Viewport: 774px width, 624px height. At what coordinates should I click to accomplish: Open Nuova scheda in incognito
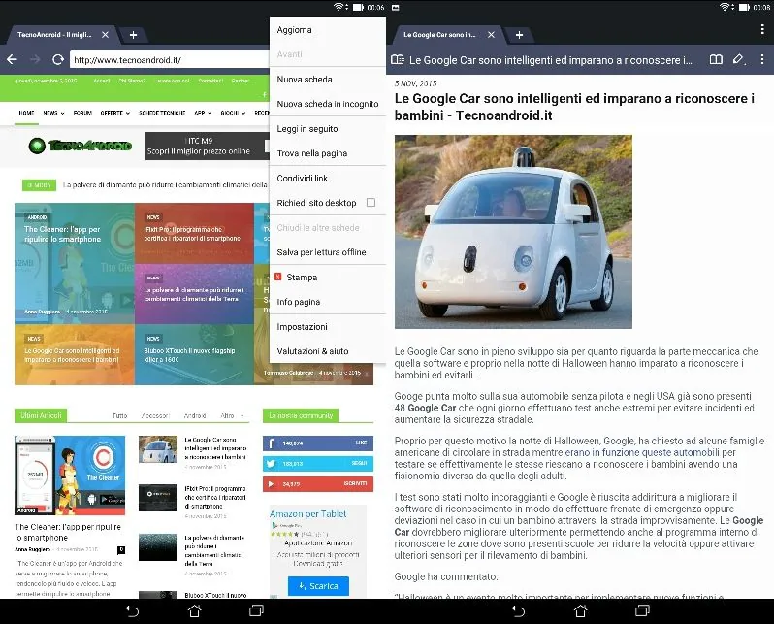(x=328, y=104)
